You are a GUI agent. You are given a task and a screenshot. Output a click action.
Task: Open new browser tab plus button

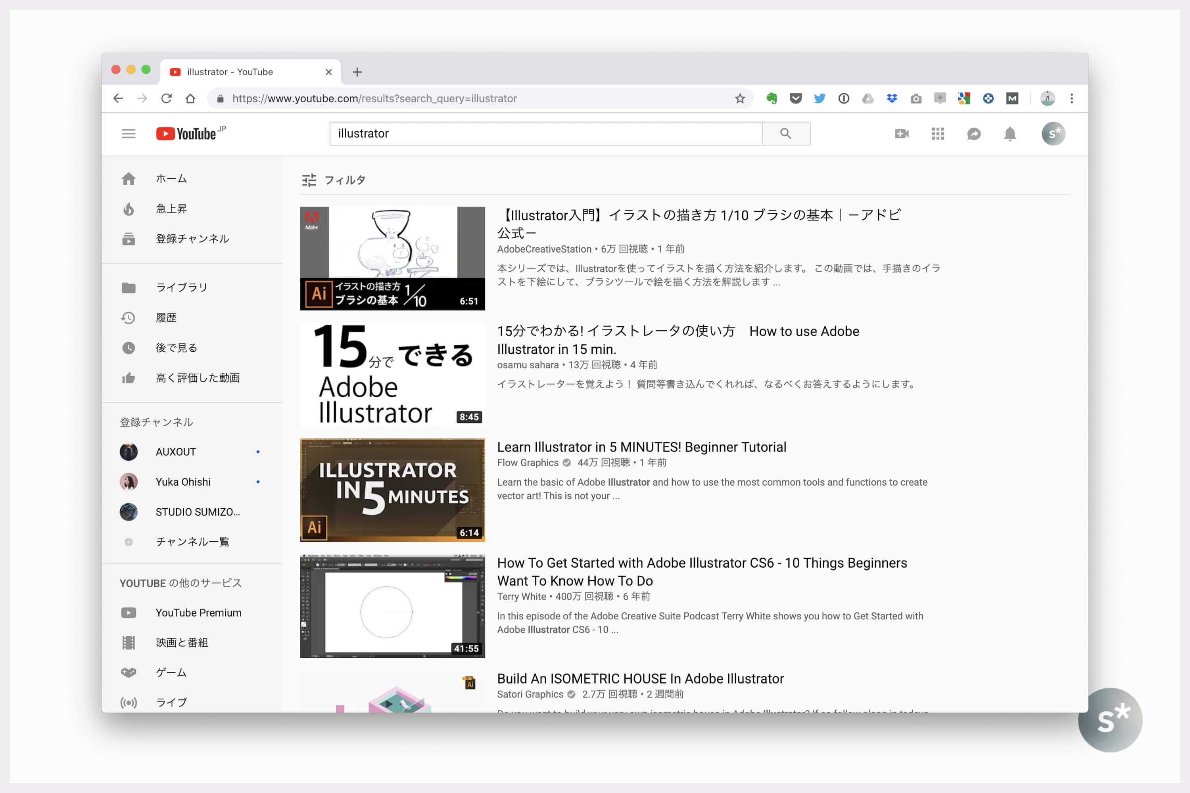[357, 72]
